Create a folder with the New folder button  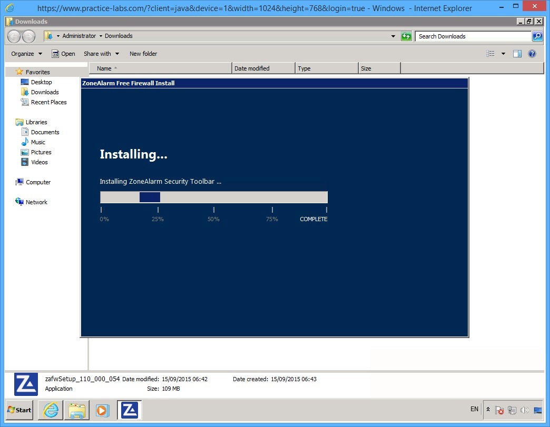[x=143, y=53]
